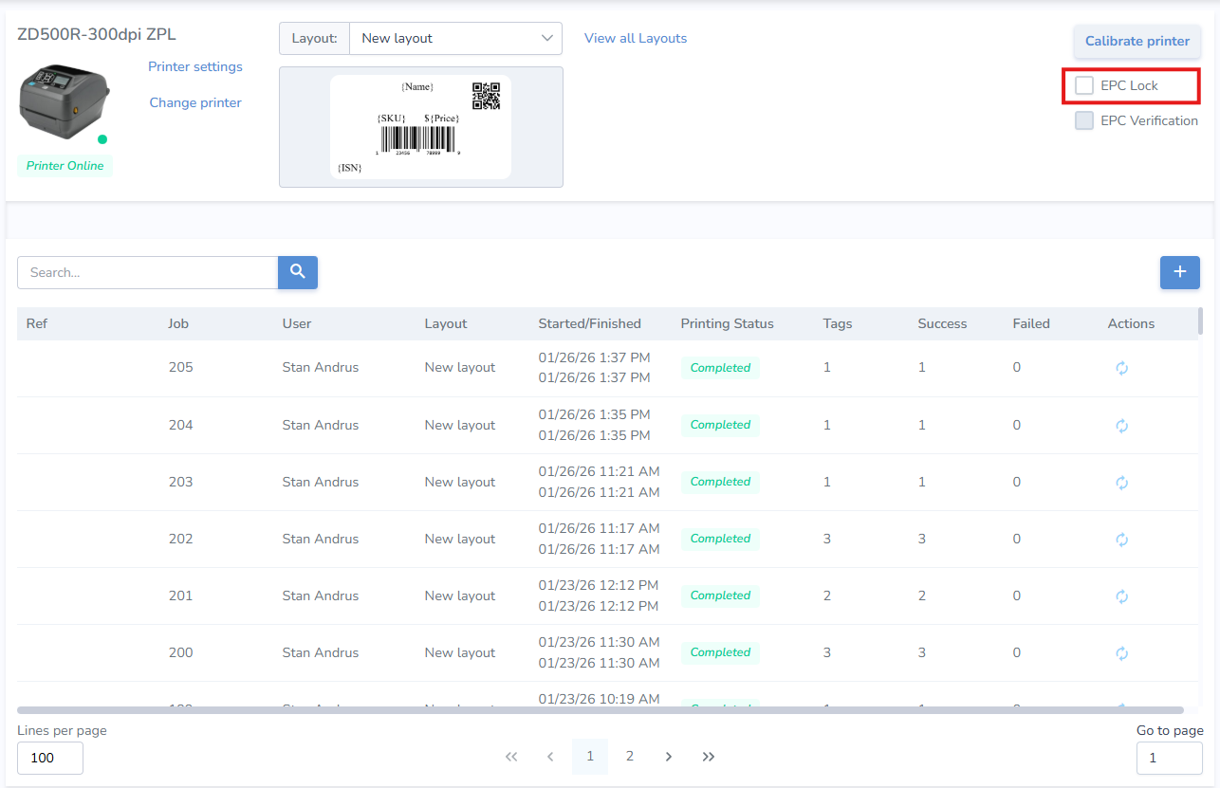Toggle the EPC Verification checkbox
Image resolution: width=1220 pixels, height=788 pixels.
tap(1084, 120)
